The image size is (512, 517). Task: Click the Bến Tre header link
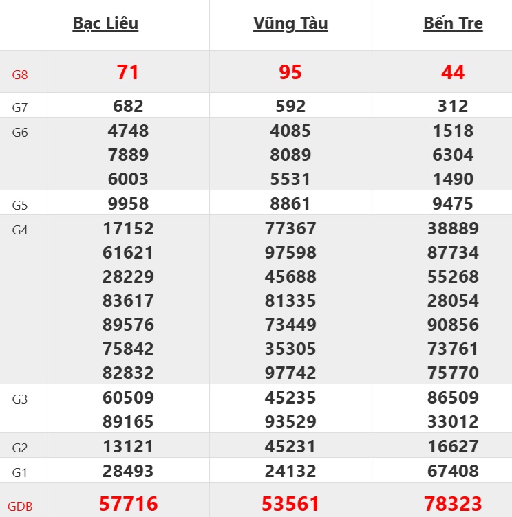tap(453, 23)
